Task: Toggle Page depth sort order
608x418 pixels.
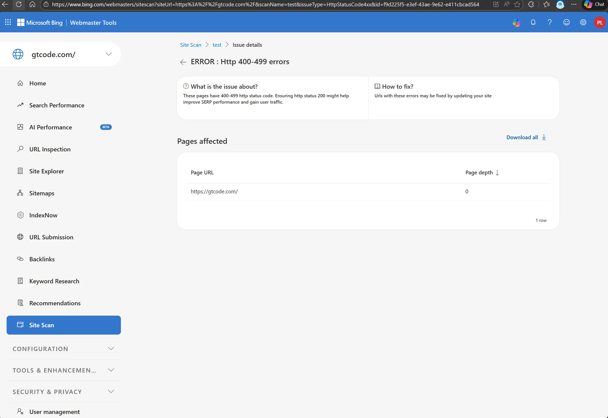Action: (497, 173)
